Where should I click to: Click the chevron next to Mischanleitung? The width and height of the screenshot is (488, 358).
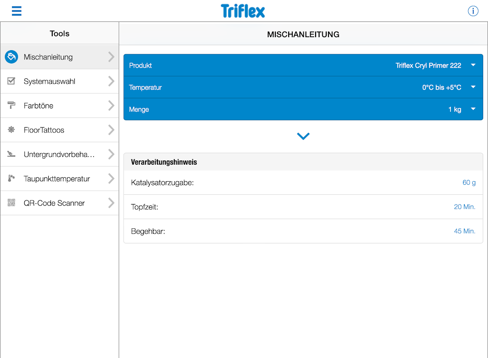(x=111, y=57)
